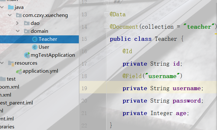
Task: Click the resources folder icon
Action: [x=11, y=63]
